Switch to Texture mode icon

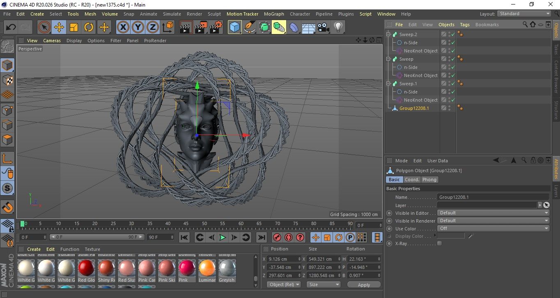click(7, 80)
